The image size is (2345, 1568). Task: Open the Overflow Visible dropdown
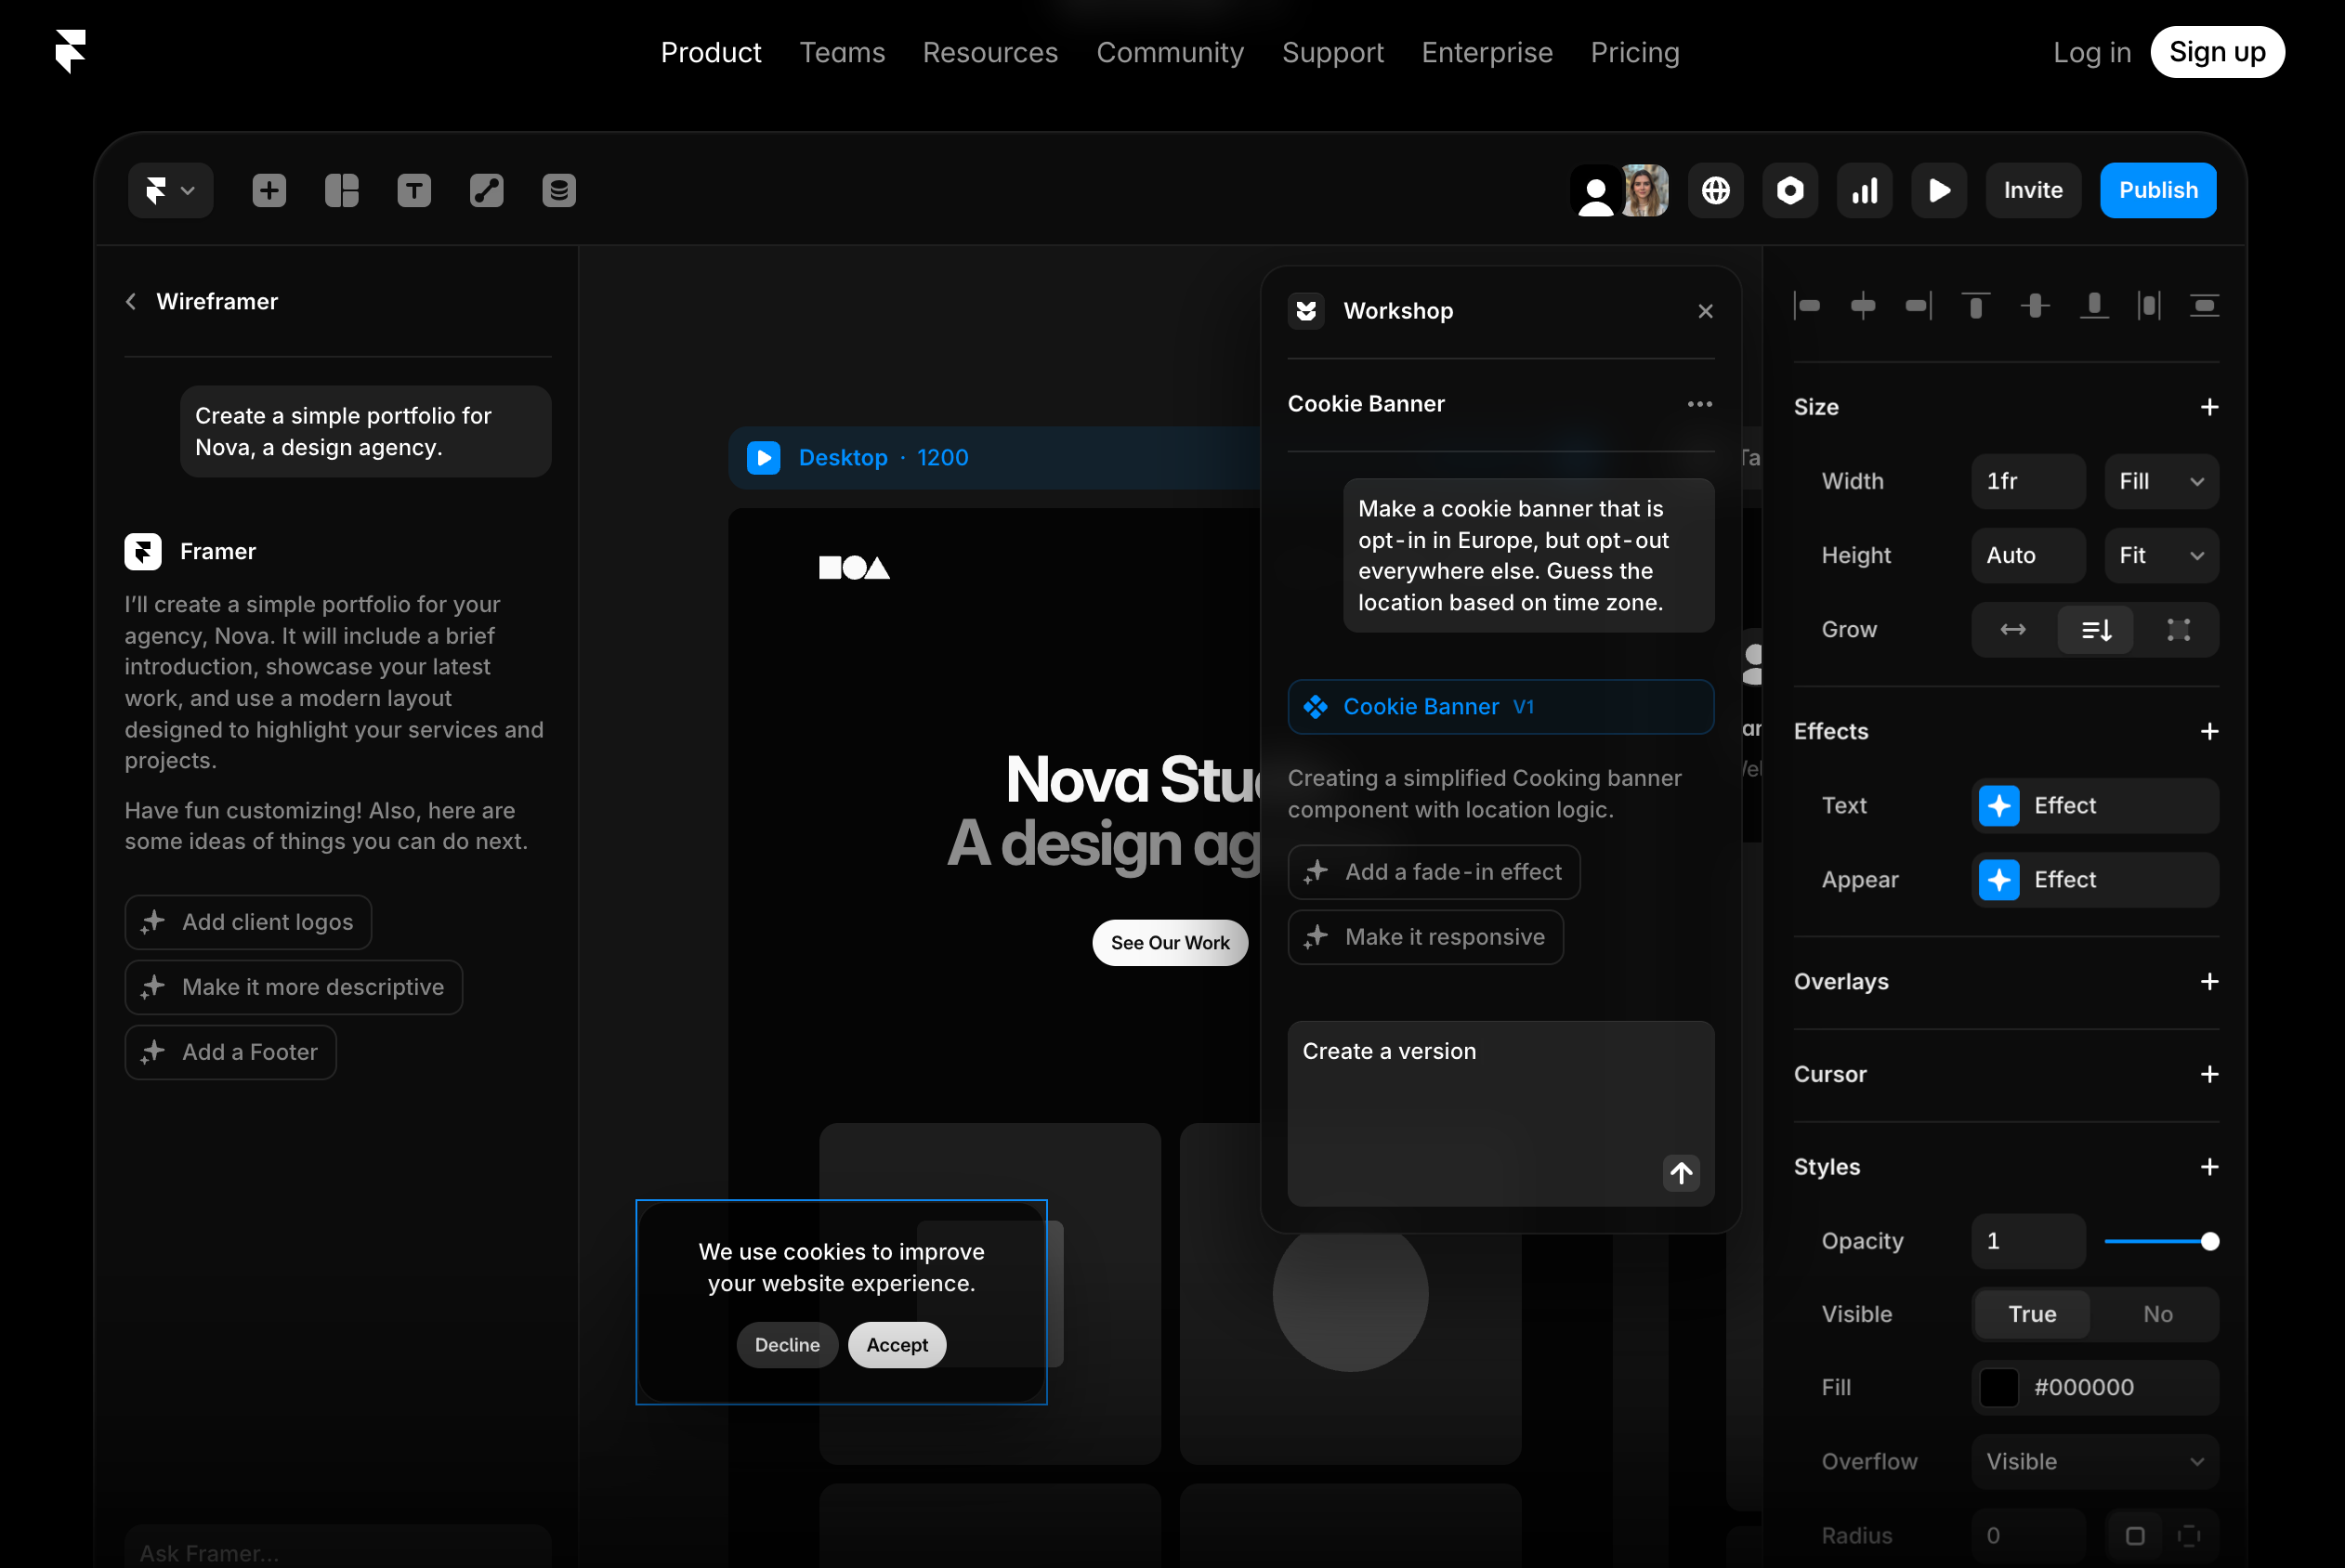click(x=2095, y=1461)
